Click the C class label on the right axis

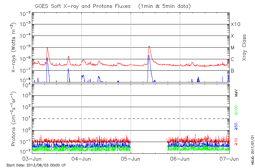pyautogui.click(x=232, y=59)
